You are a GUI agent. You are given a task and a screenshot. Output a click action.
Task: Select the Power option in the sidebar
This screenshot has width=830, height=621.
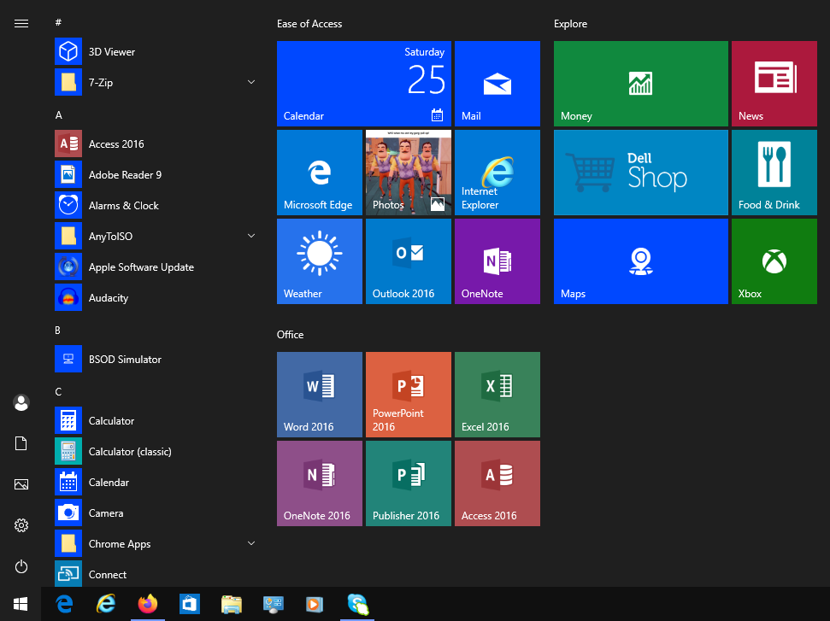[21, 566]
